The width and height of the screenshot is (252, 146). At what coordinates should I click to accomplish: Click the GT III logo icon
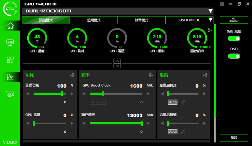(10, 9)
